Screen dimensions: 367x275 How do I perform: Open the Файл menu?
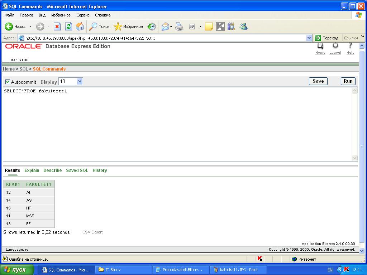[9, 15]
